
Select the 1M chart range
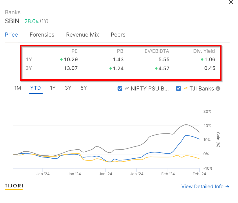[18, 88]
